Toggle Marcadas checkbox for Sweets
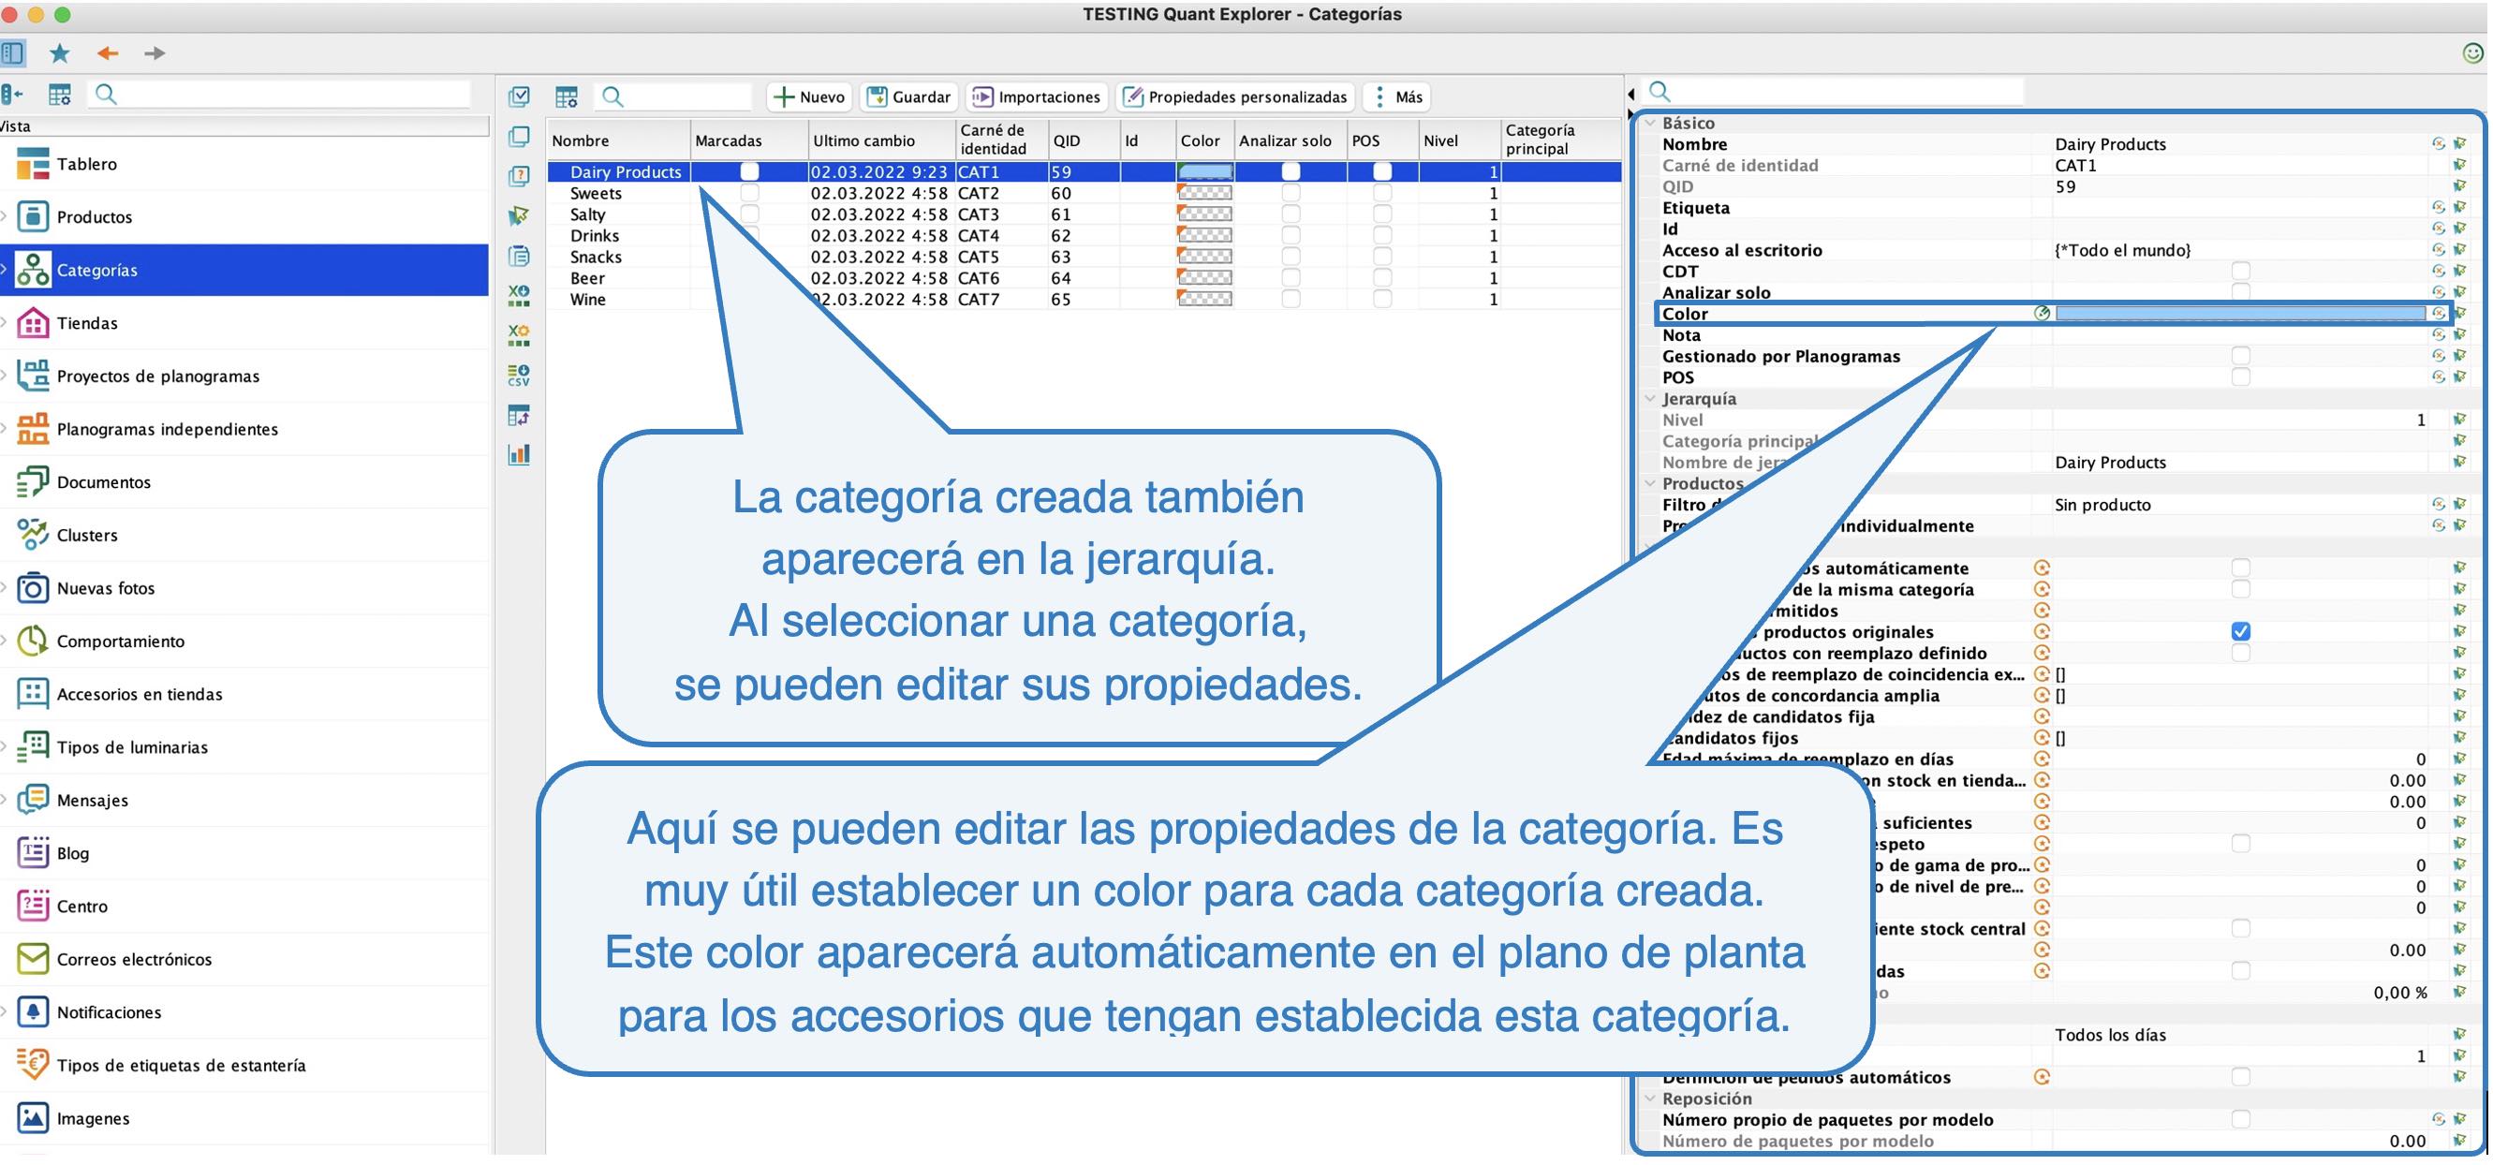 click(749, 193)
